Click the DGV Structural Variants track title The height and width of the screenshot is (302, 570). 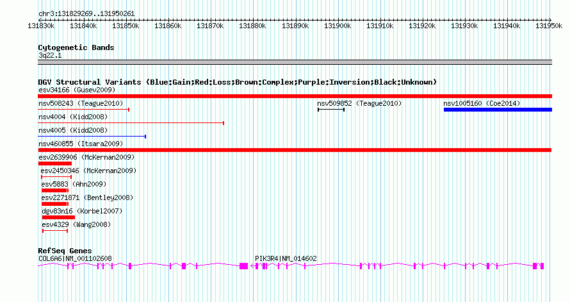tap(238, 82)
